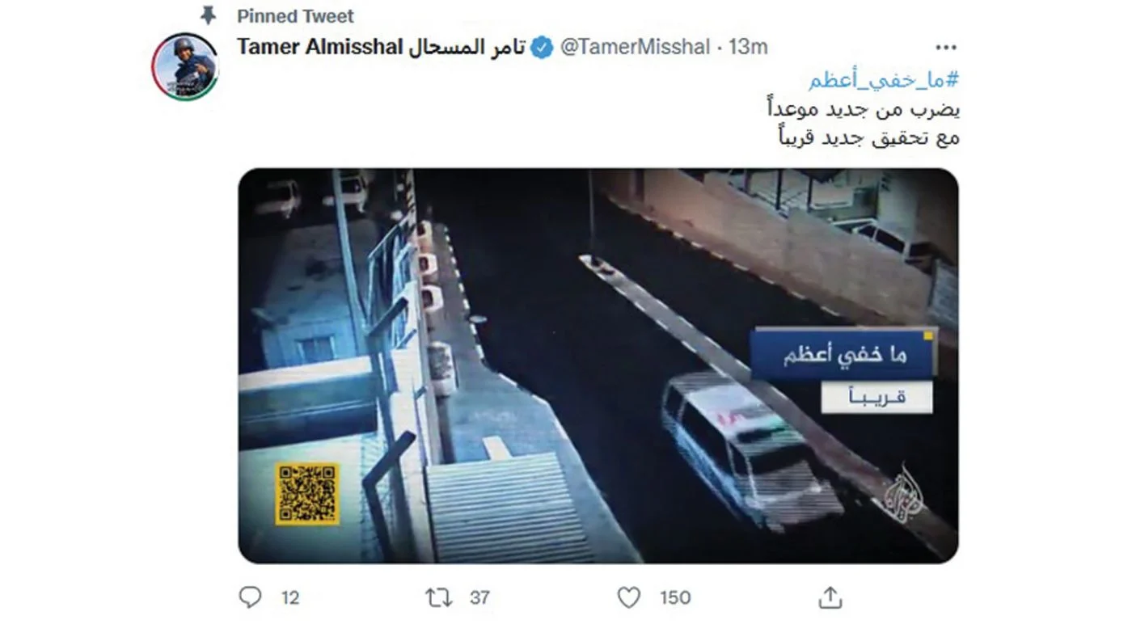The height and width of the screenshot is (637, 1132).
Task: Open the #ما_خفي_أعظم hashtag link
Action: click(x=884, y=80)
